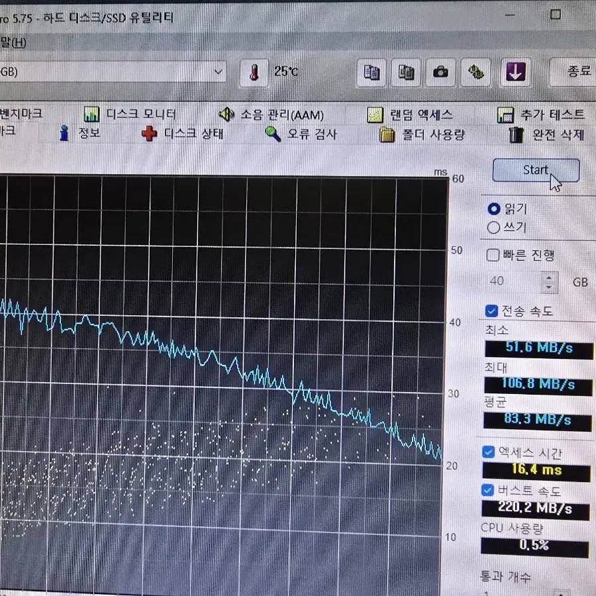Click the blue info icon
596x596 pixels.
click(64, 133)
